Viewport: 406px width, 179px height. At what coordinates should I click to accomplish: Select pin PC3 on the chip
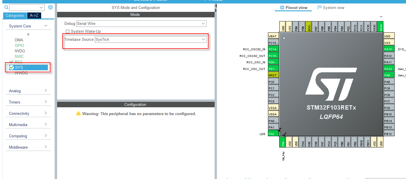pyautogui.click(x=273, y=101)
